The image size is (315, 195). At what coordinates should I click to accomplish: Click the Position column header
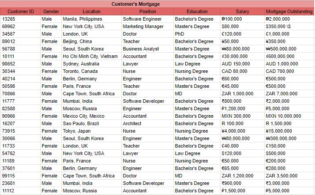click(x=147, y=11)
